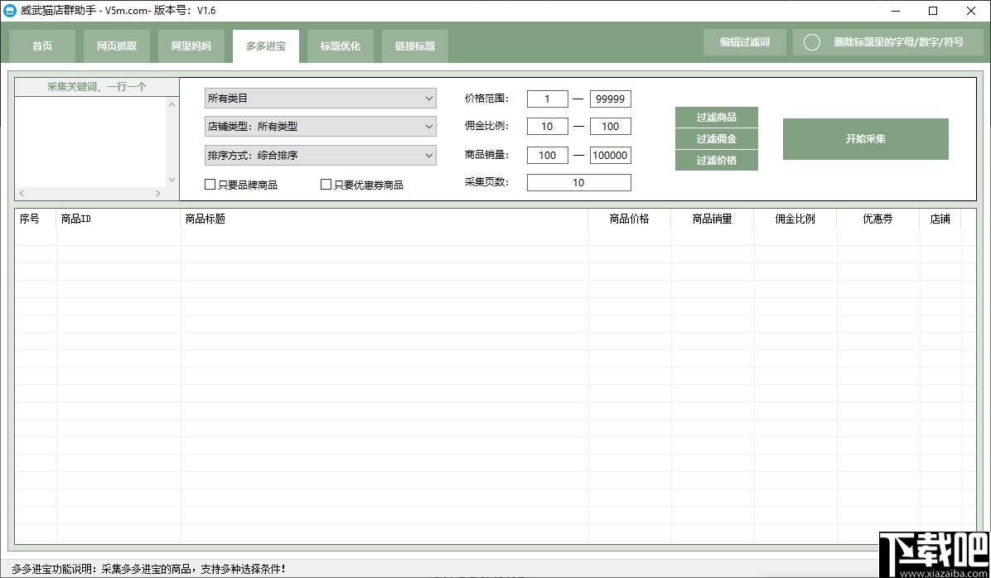Go to the 标题优化 tab
Image resolution: width=991 pixels, height=578 pixels.
coord(341,46)
